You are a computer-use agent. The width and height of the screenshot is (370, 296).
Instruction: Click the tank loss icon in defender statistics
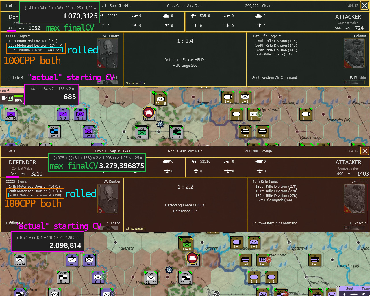point(166,16)
